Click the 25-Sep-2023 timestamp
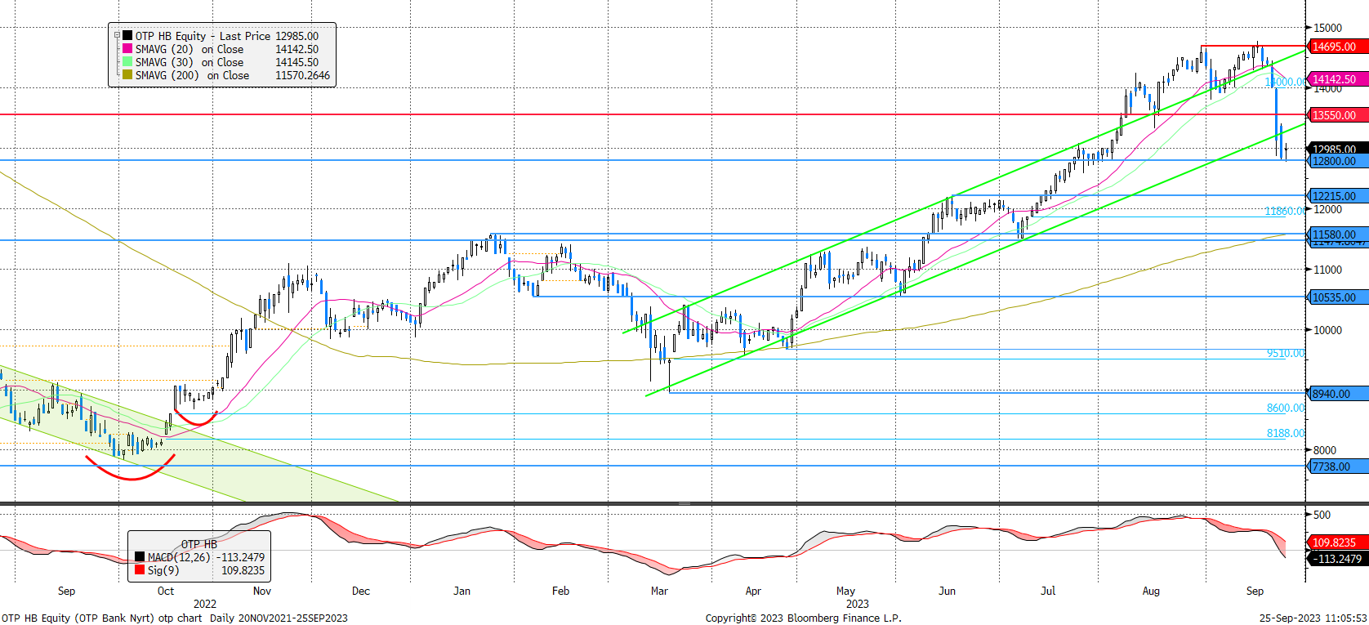 [1313, 618]
